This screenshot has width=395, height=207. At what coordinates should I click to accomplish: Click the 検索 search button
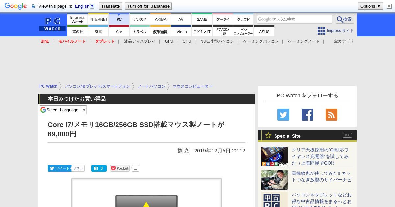click(345, 19)
